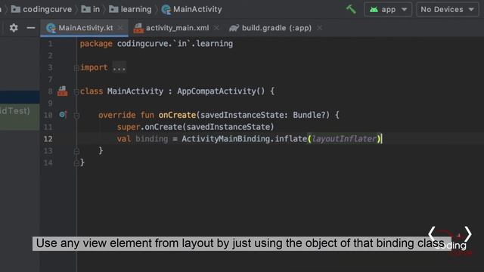The width and height of the screenshot is (484, 272).
Task: Click the 'binding' variable name
Action: click(151, 139)
